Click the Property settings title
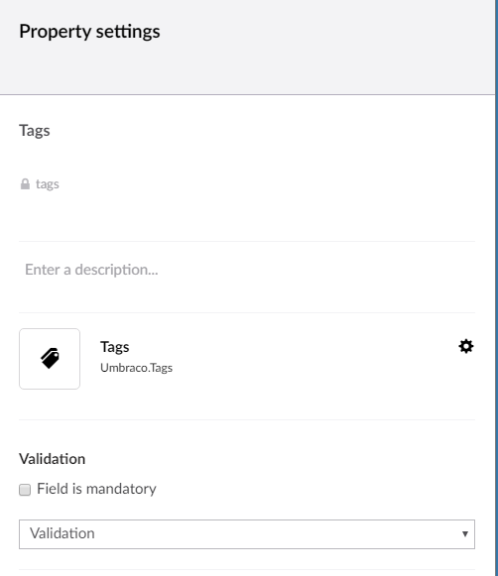Viewport: 498px width, 576px height. point(89,31)
